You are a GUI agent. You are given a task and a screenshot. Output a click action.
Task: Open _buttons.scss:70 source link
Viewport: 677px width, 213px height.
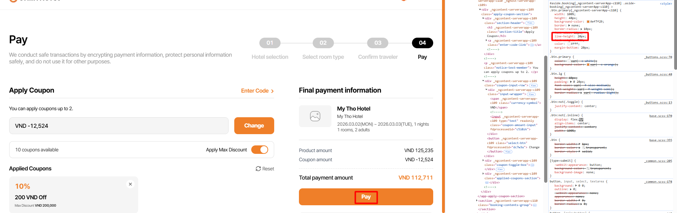(658, 57)
